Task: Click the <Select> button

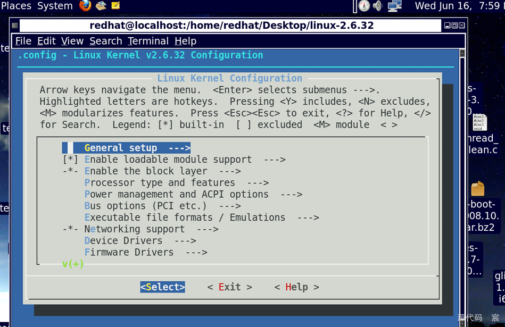Action: (x=163, y=287)
